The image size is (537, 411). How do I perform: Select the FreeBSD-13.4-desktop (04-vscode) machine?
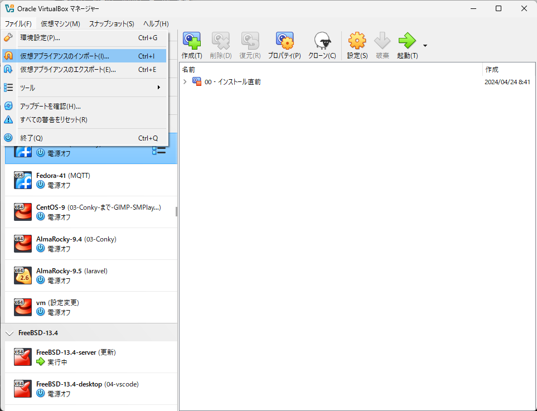click(91, 389)
